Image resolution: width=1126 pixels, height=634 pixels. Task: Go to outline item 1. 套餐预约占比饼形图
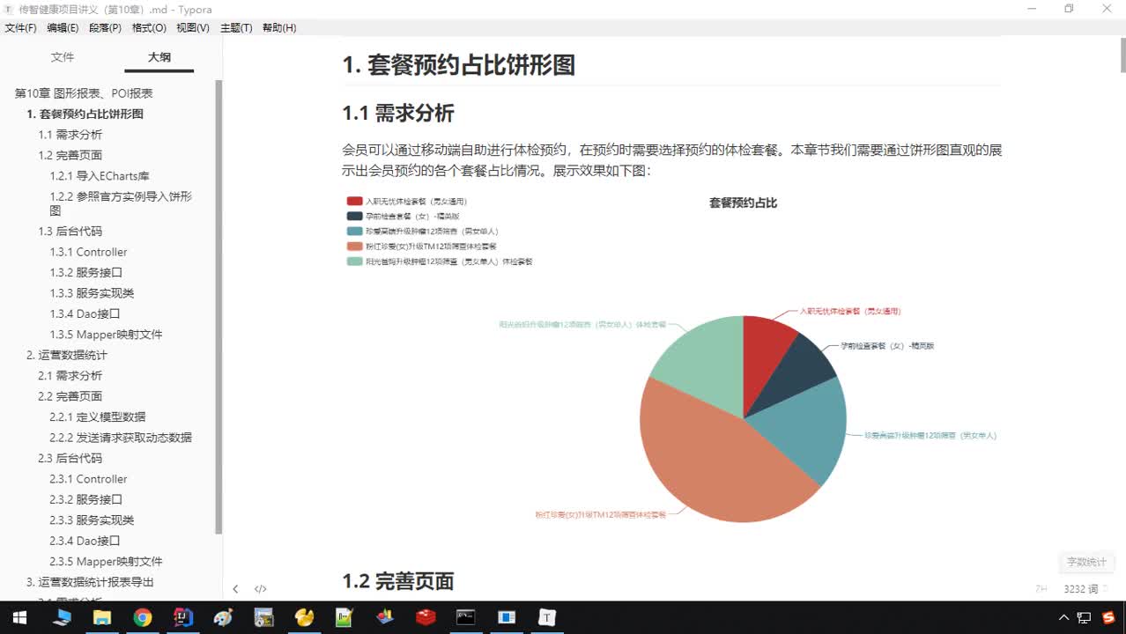pyautogui.click(x=85, y=114)
